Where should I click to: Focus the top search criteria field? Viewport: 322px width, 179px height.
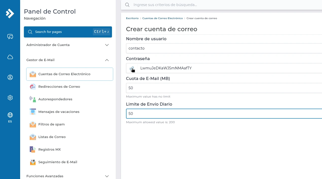[x=221, y=5]
